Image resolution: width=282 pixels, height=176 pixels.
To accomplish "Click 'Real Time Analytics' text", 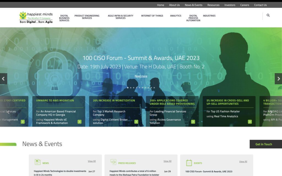I will tap(226, 116).
